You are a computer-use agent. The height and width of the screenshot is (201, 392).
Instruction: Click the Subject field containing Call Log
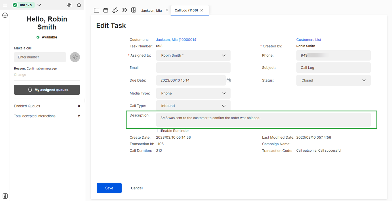[x=333, y=68]
